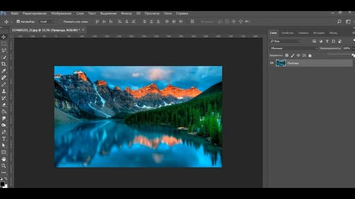Select the Type tool

tap(4, 139)
